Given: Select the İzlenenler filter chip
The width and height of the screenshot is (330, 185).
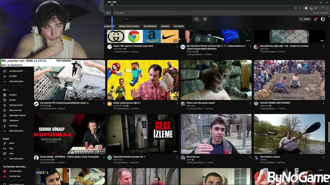Looking at the screenshot, I should click(x=165, y=26).
